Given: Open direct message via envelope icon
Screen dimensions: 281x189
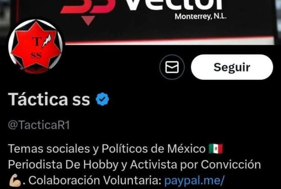Looking at the screenshot, I should coord(172,67).
